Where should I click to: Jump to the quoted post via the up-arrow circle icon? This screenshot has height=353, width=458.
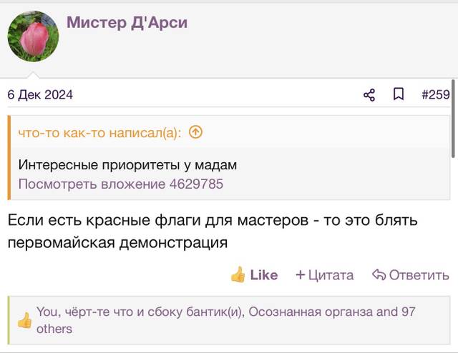[195, 132]
